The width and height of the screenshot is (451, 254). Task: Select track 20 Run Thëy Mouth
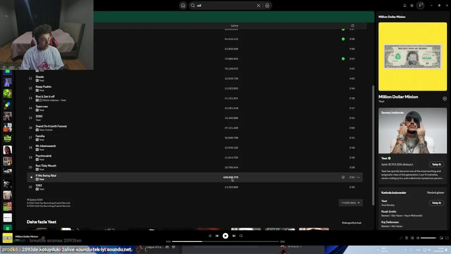(x=194, y=168)
